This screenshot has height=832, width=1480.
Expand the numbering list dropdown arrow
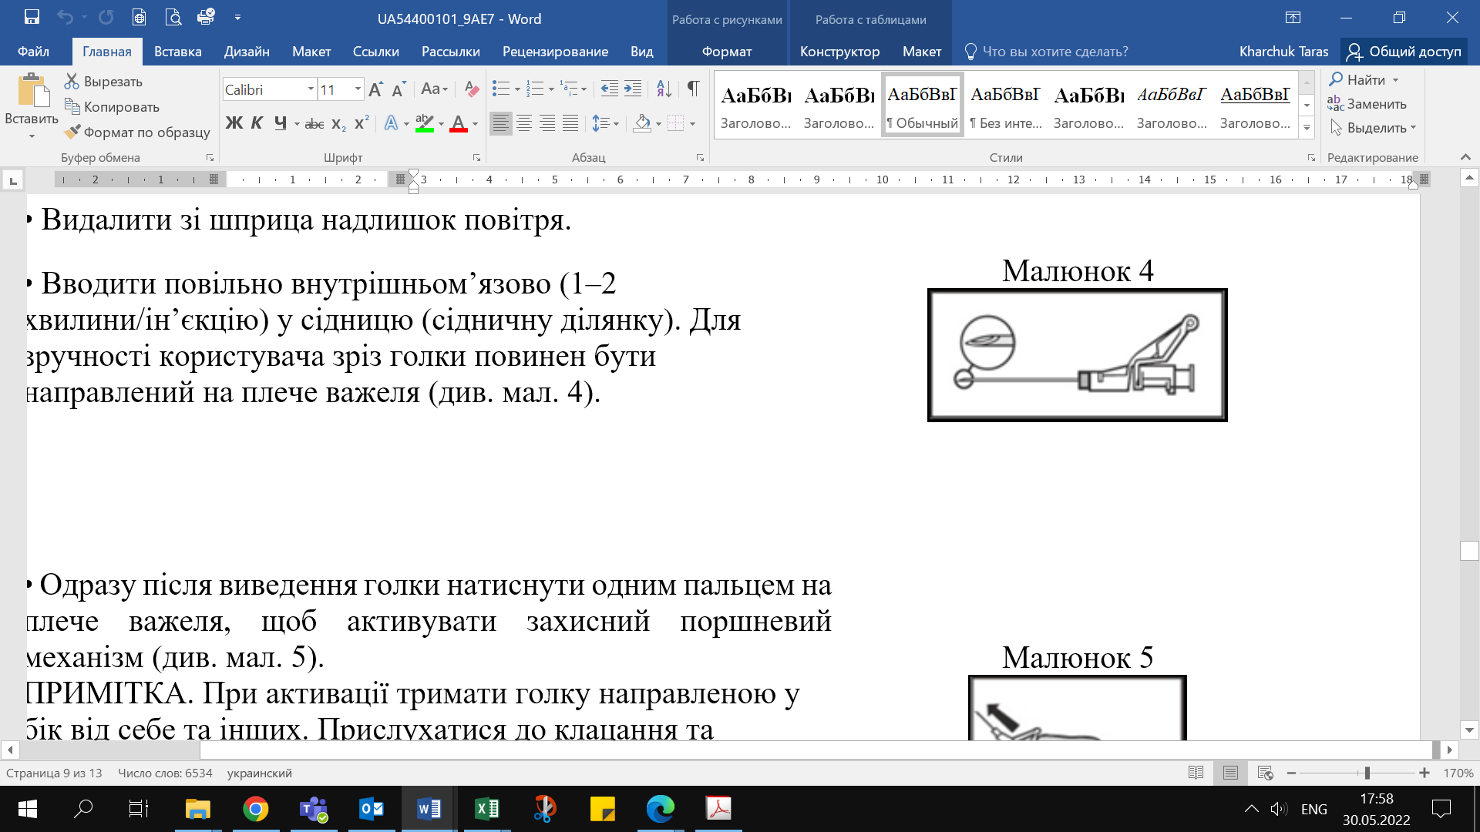click(551, 89)
